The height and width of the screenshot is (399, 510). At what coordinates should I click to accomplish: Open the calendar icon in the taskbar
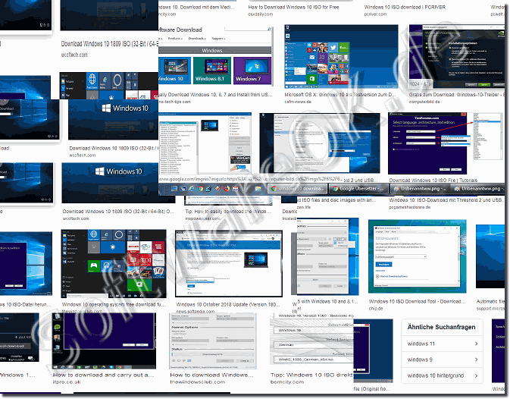click(235, 188)
